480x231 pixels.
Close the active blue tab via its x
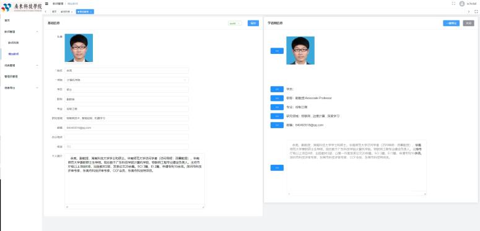[91, 12]
